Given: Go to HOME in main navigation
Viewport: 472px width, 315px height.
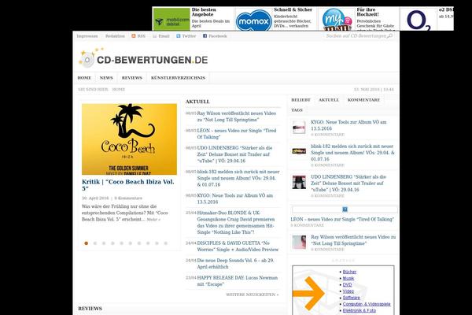Looking at the screenshot, I should coord(84,78).
